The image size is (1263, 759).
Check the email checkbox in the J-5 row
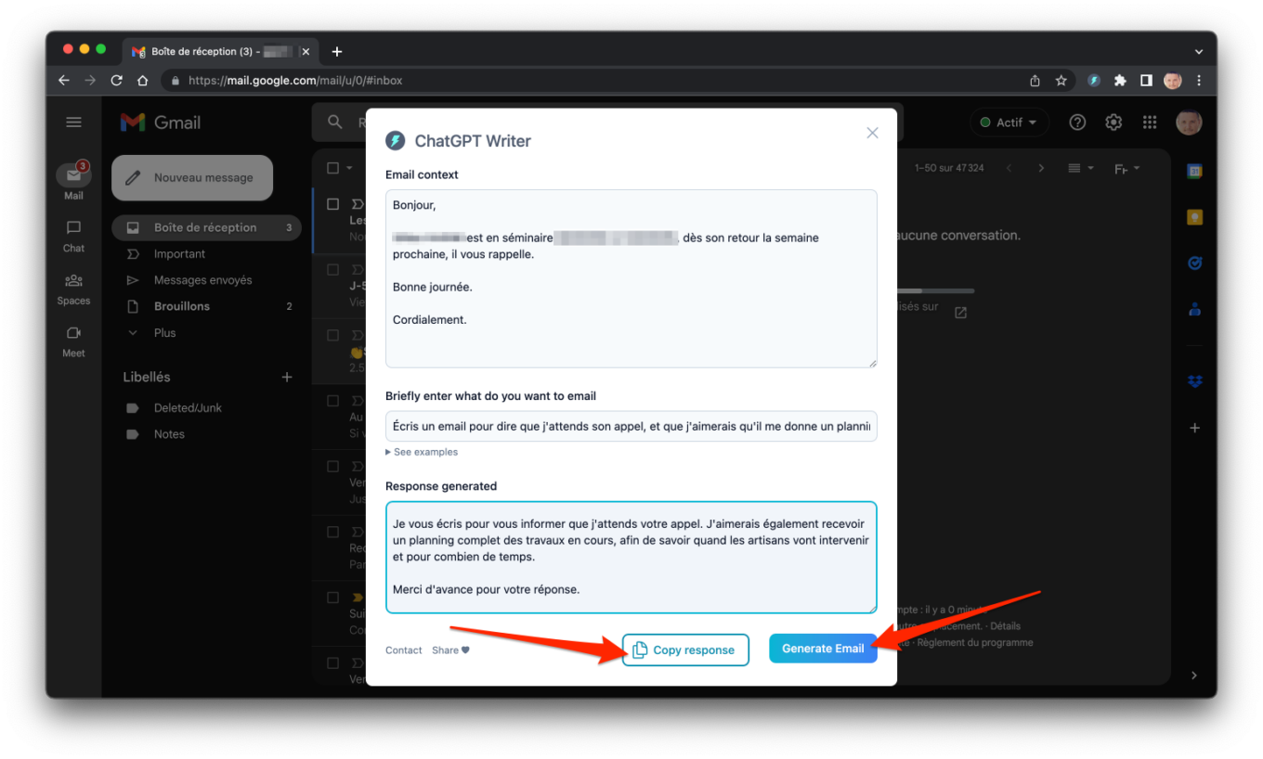(333, 270)
